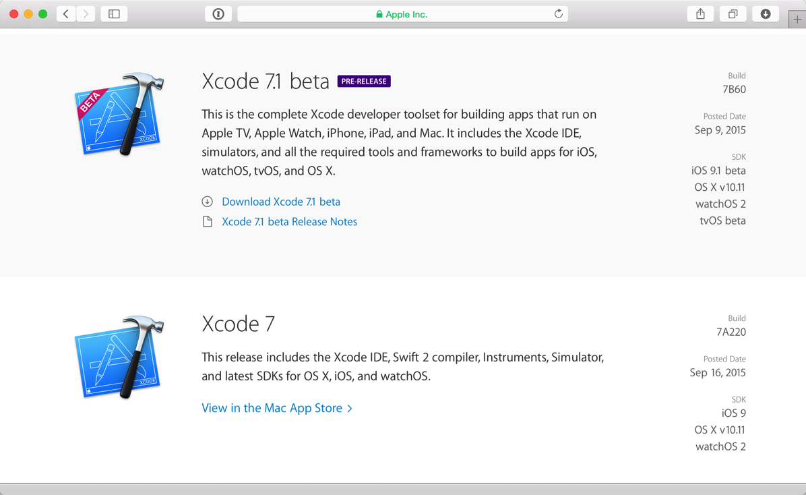Viewport: 806px width, 495px height.
Task: Click View in the Mac App Store
Action: (272, 408)
